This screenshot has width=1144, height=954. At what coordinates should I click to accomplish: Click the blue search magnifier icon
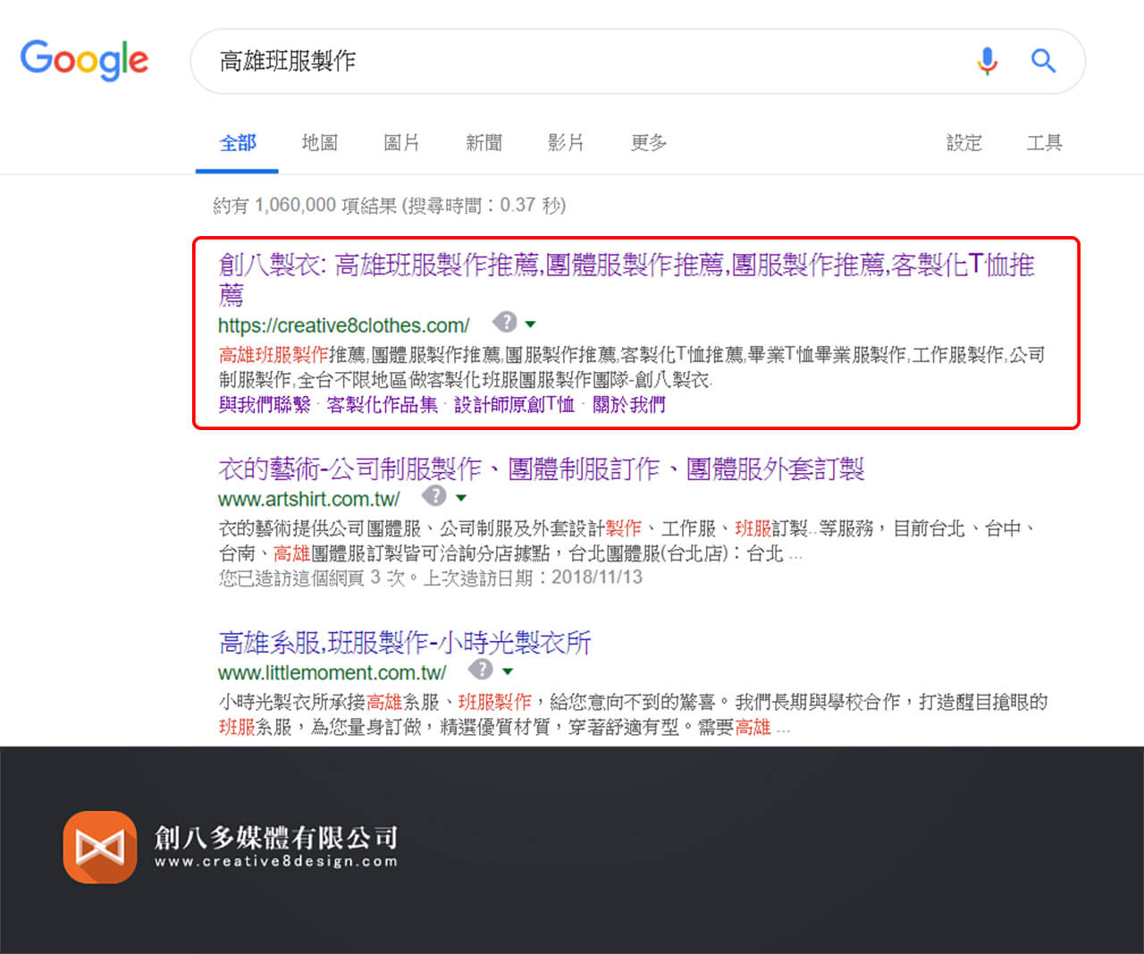(x=1043, y=61)
